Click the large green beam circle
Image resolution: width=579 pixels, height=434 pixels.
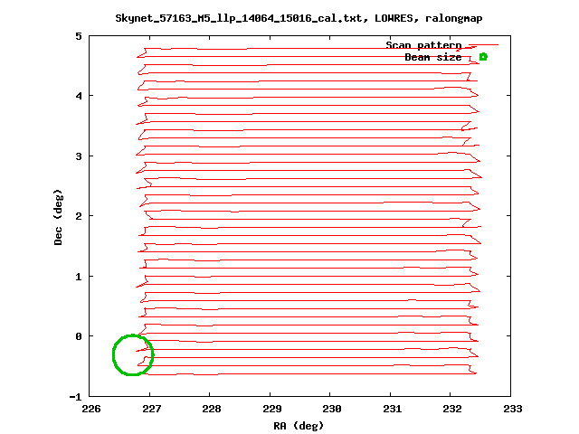coord(133,355)
